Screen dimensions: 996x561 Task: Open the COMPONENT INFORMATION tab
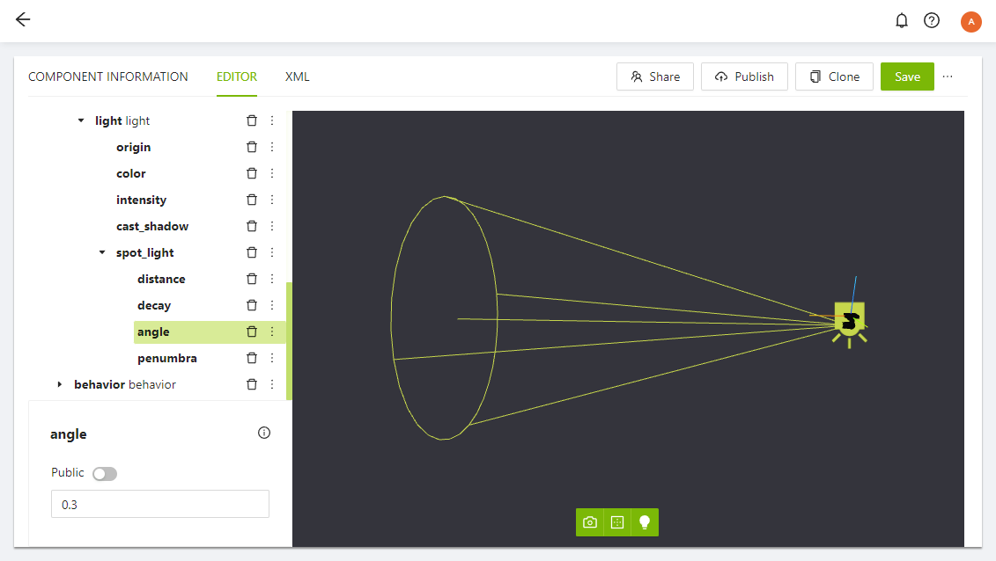point(107,76)
